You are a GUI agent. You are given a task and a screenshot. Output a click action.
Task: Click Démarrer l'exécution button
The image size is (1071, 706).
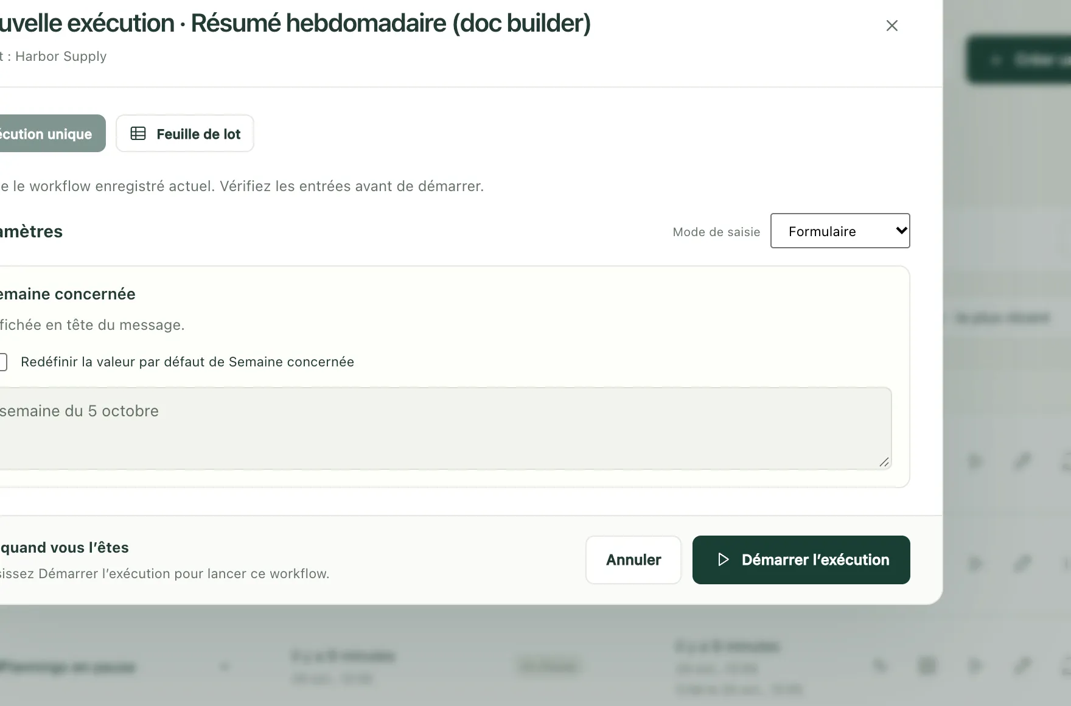[801, 560]
